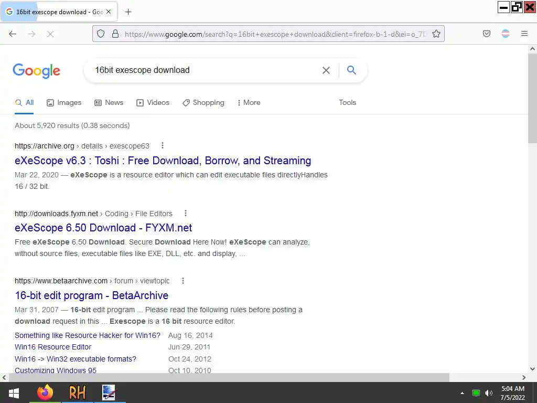
Task: Open the Windows Start menu
Action: (x=14, y=393)
